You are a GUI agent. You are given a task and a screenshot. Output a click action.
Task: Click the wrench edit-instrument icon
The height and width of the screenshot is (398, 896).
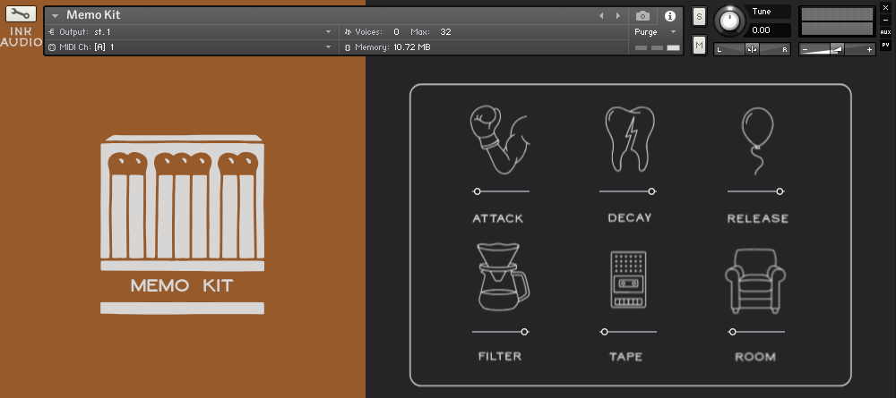21,15
